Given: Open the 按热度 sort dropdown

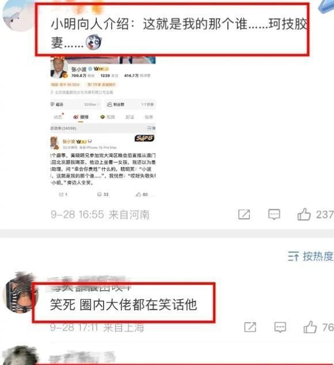Looking at the screenshot, I should click(311, 256).
